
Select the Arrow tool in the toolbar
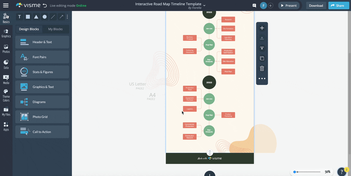coord(61,17)
